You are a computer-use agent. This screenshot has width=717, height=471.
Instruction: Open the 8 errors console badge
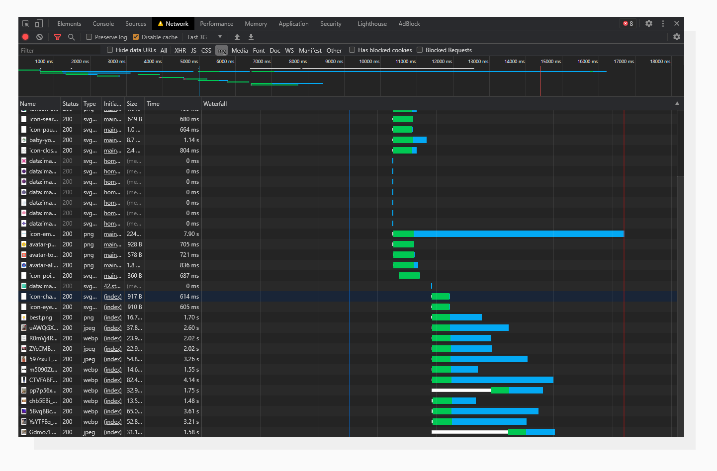(627, 23)
